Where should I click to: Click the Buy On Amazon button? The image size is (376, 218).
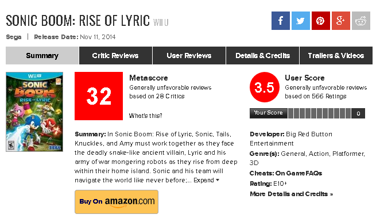tap(117, 202)
